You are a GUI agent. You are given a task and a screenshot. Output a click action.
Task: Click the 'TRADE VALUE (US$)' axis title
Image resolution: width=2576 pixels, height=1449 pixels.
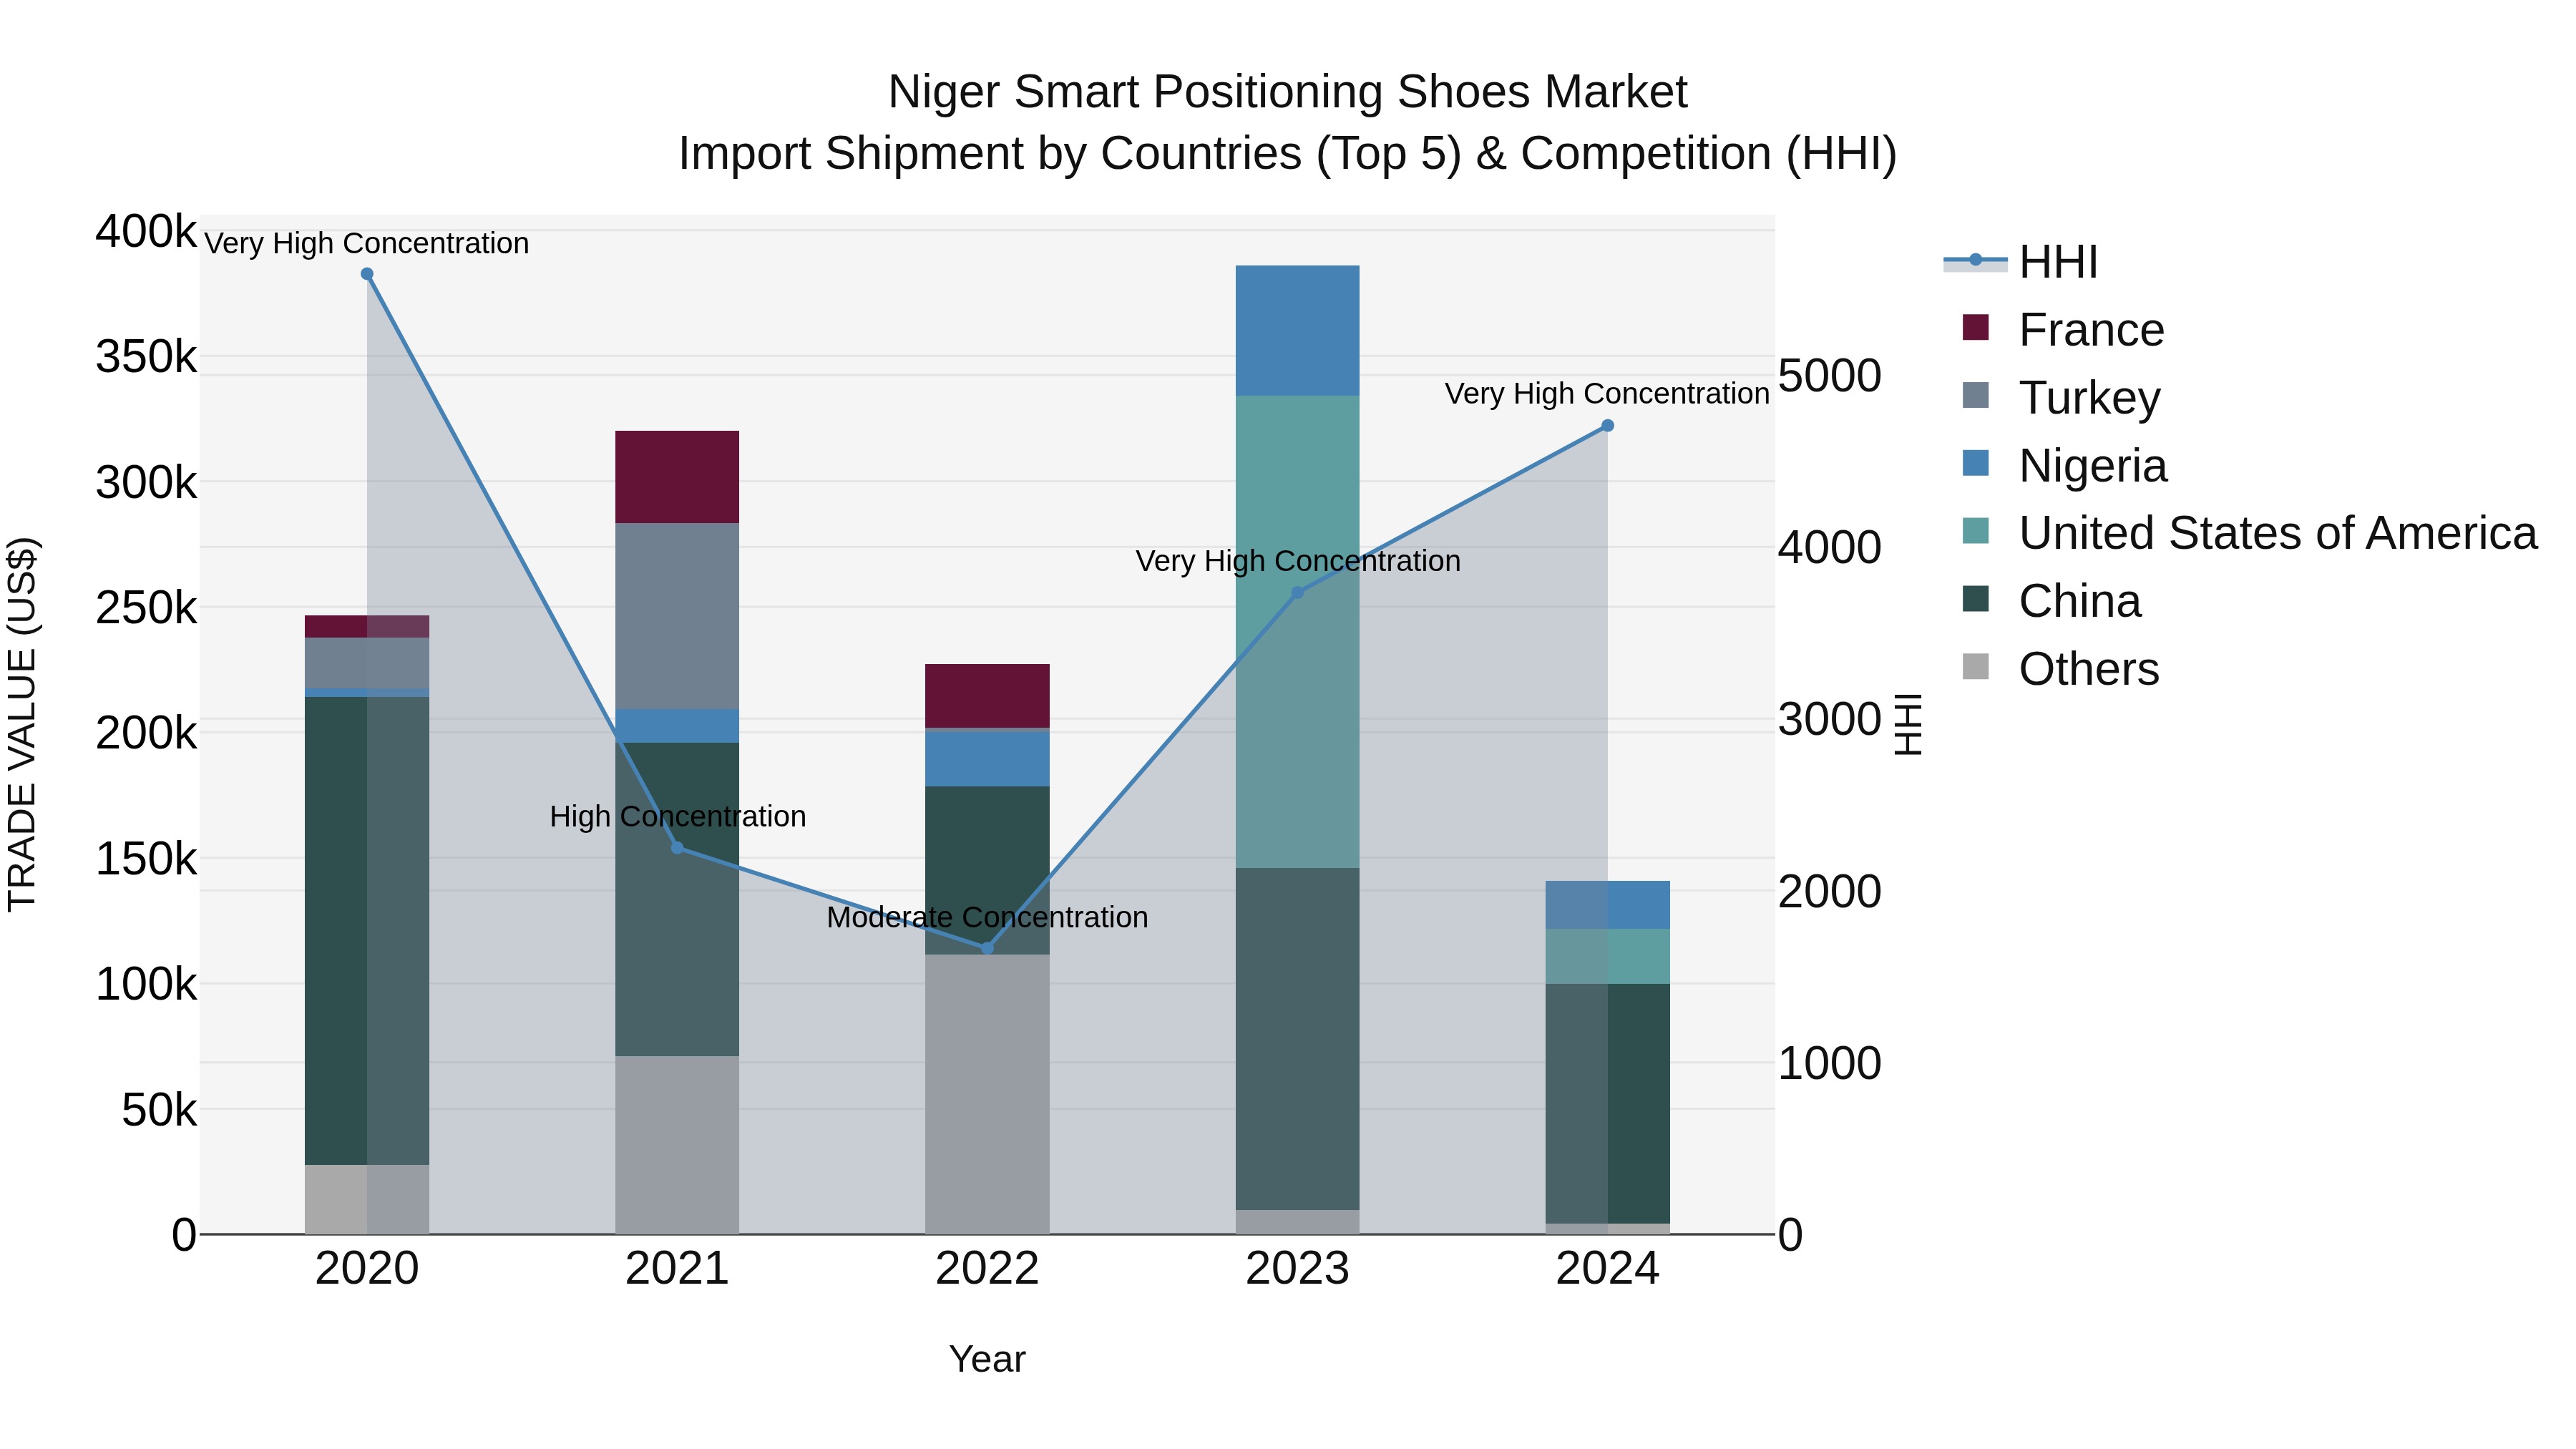[22, 724]
